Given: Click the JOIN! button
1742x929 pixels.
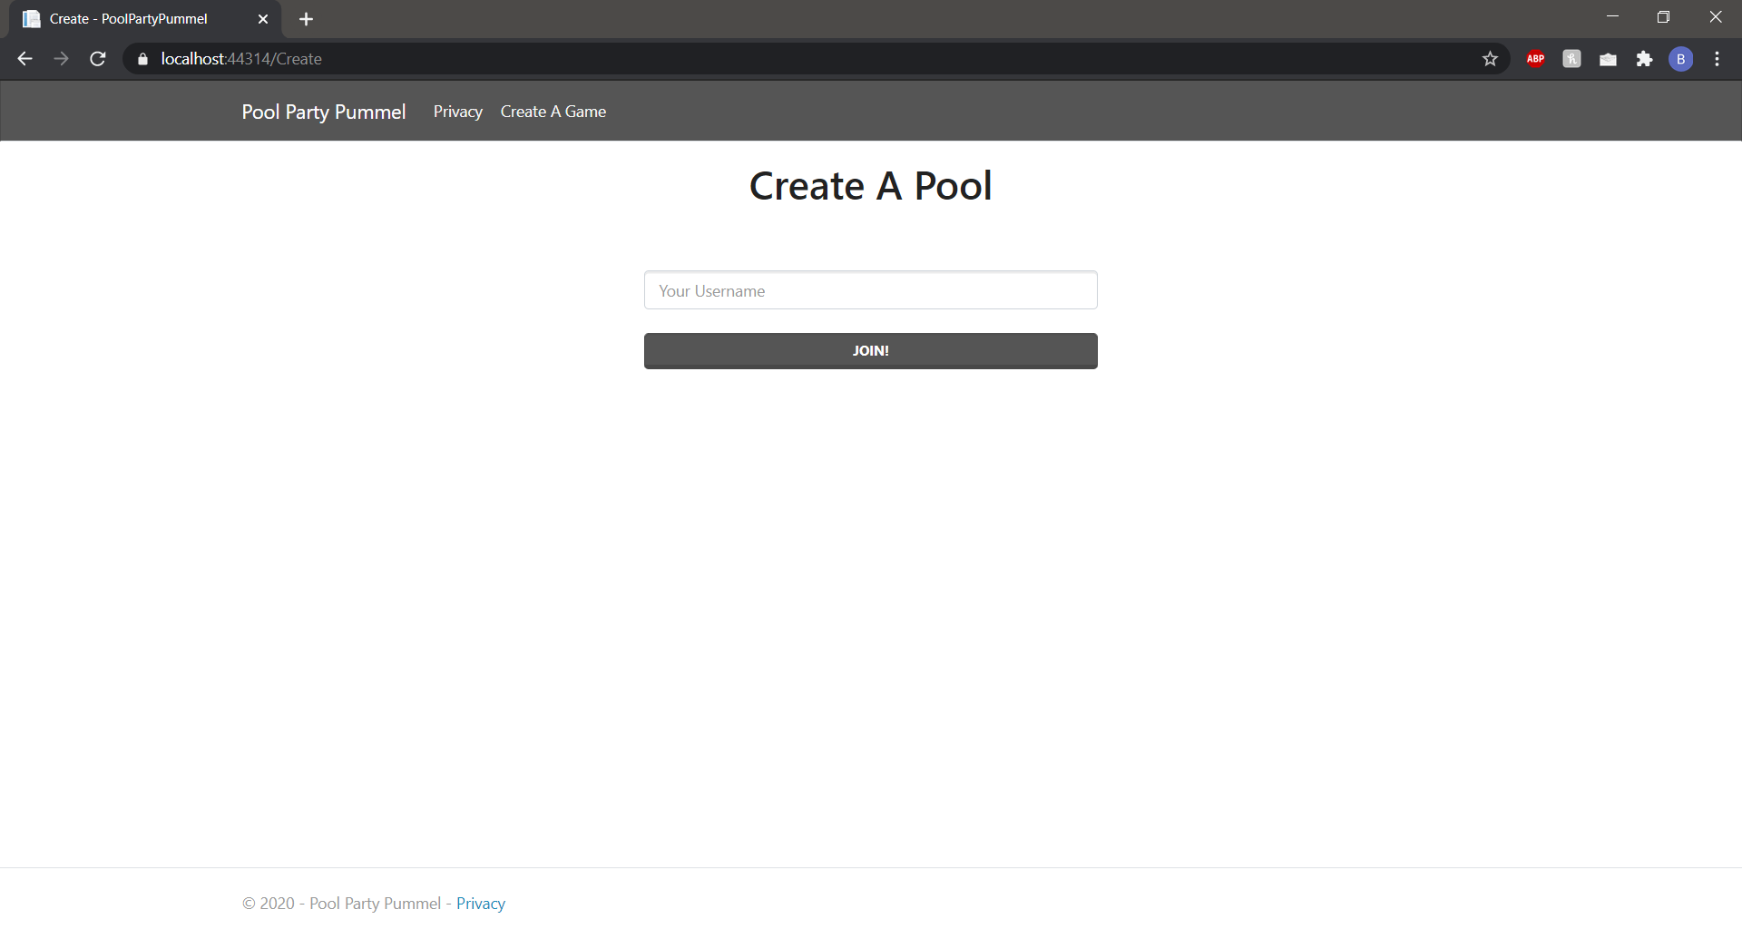Looking at the screenshot, I should pos(870,350).
